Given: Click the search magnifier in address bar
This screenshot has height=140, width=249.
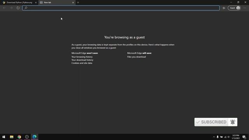Looking at the screenshot, I should (x=26, y=8).
